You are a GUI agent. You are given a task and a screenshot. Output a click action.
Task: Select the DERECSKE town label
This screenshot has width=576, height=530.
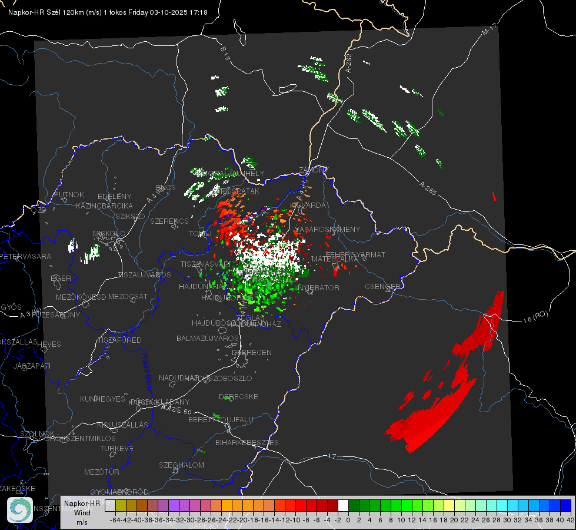[238, 396]
